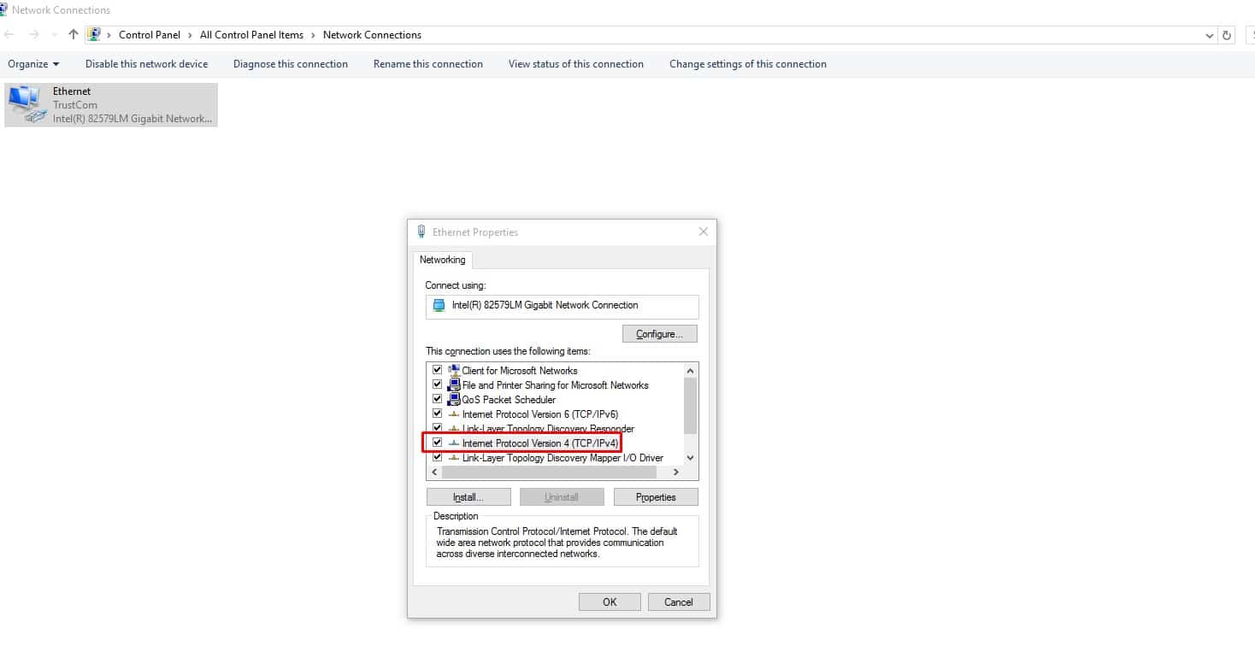This screenshot has height=663, width=1255.
Task: Close the Ethernet Properties dialog
Action: (x=703, y=232)
